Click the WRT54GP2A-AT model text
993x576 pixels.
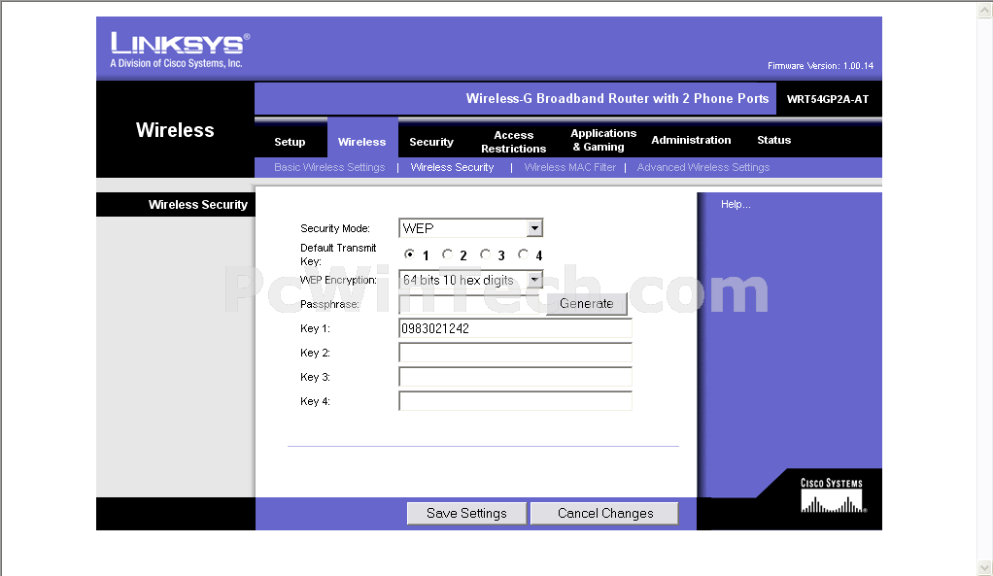827,99
